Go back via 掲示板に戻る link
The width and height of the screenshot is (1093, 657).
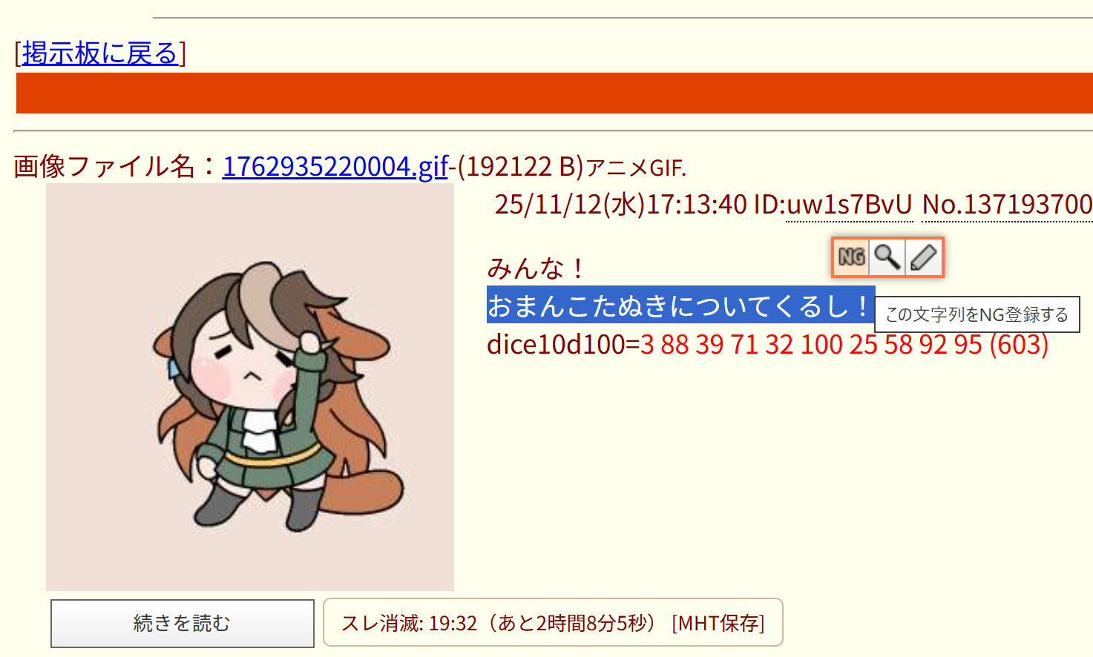coord(100,53)
